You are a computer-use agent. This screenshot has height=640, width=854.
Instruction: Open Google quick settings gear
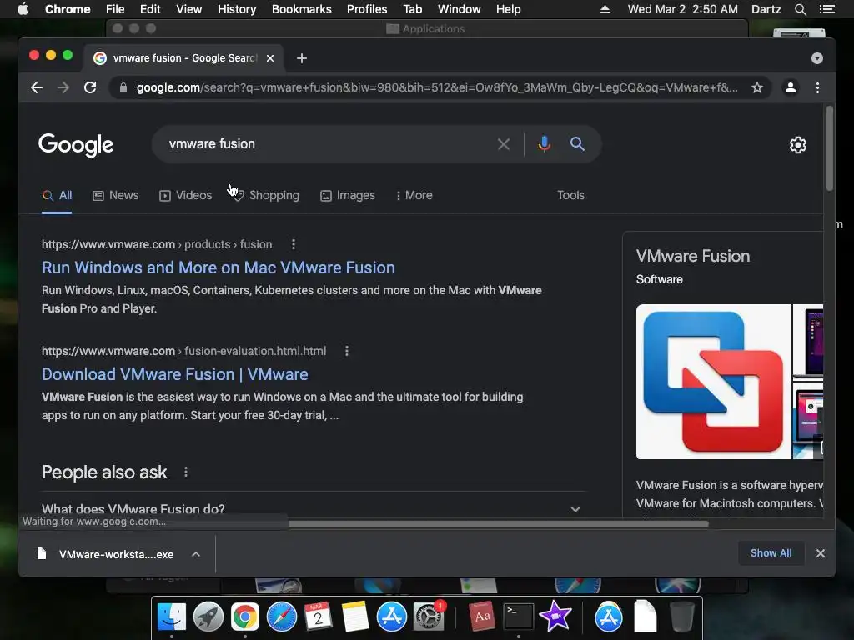pos(798,145)
